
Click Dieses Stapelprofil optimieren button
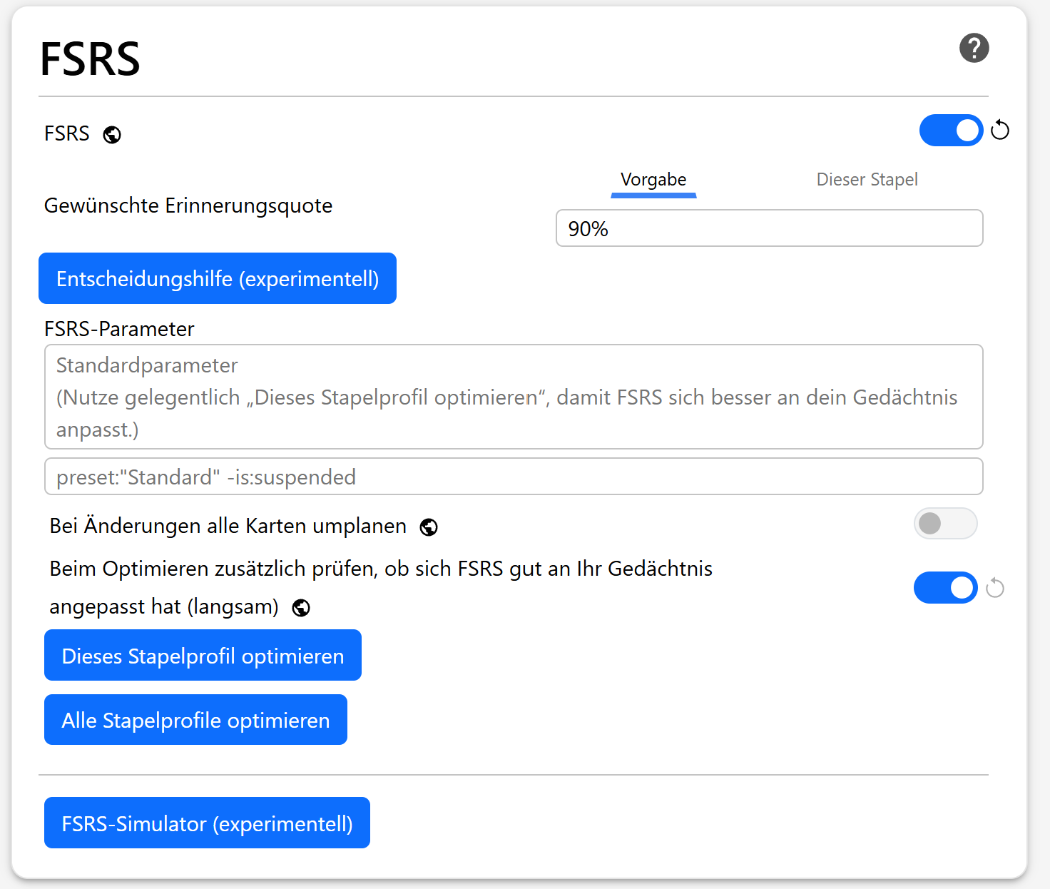(x=203, y=655)
